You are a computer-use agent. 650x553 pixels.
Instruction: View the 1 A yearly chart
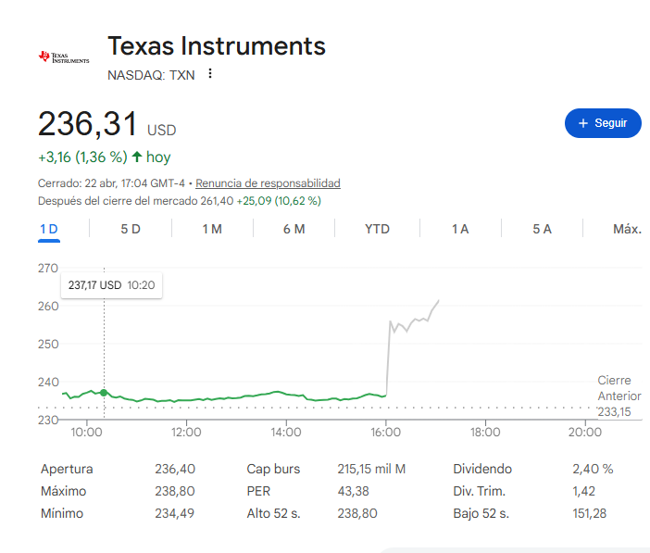point(460,229)
